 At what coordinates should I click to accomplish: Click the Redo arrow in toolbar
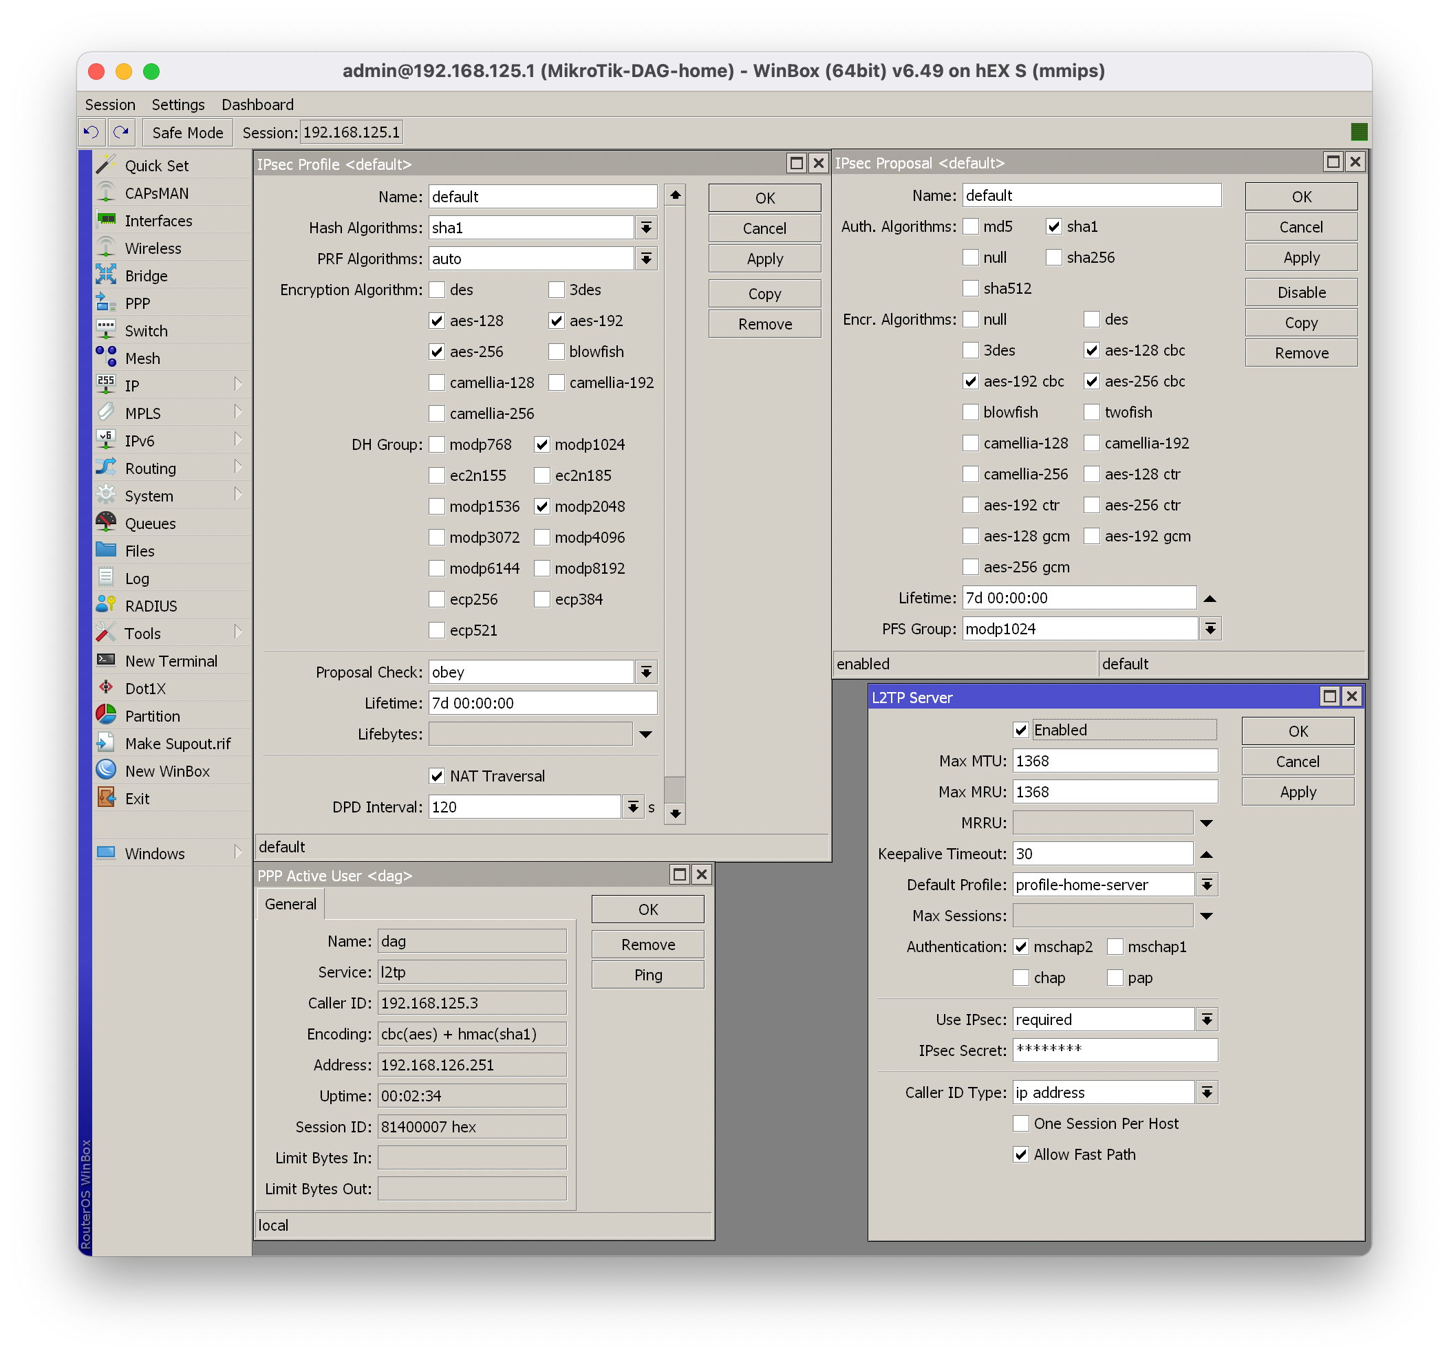(122, 133)
